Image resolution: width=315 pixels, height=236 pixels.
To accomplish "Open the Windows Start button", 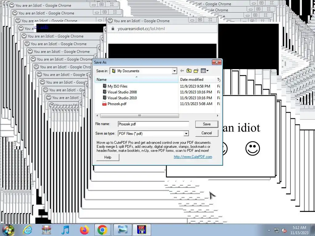I will [8, 230].
